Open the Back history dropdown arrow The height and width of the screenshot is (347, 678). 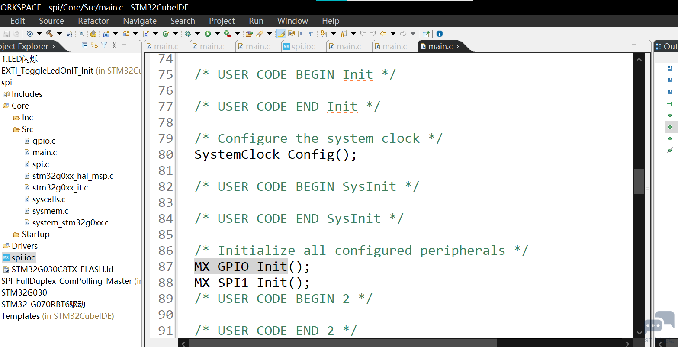(x=393, y=34)
